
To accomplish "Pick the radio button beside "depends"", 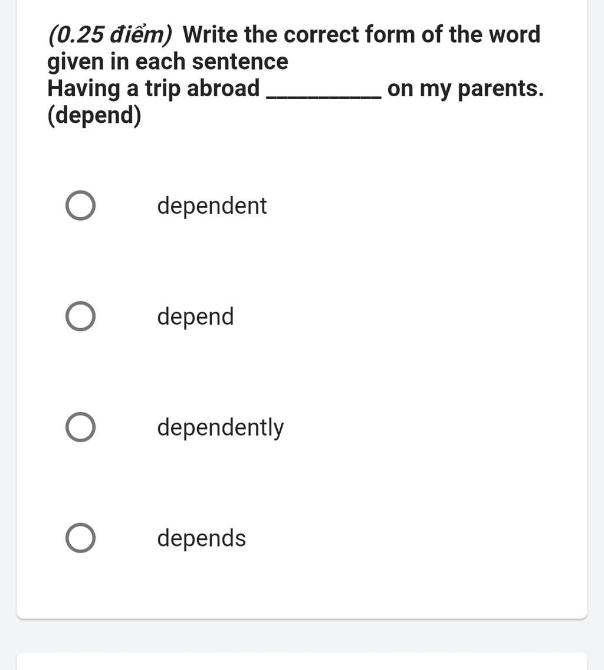I will (x=80, y=538).
